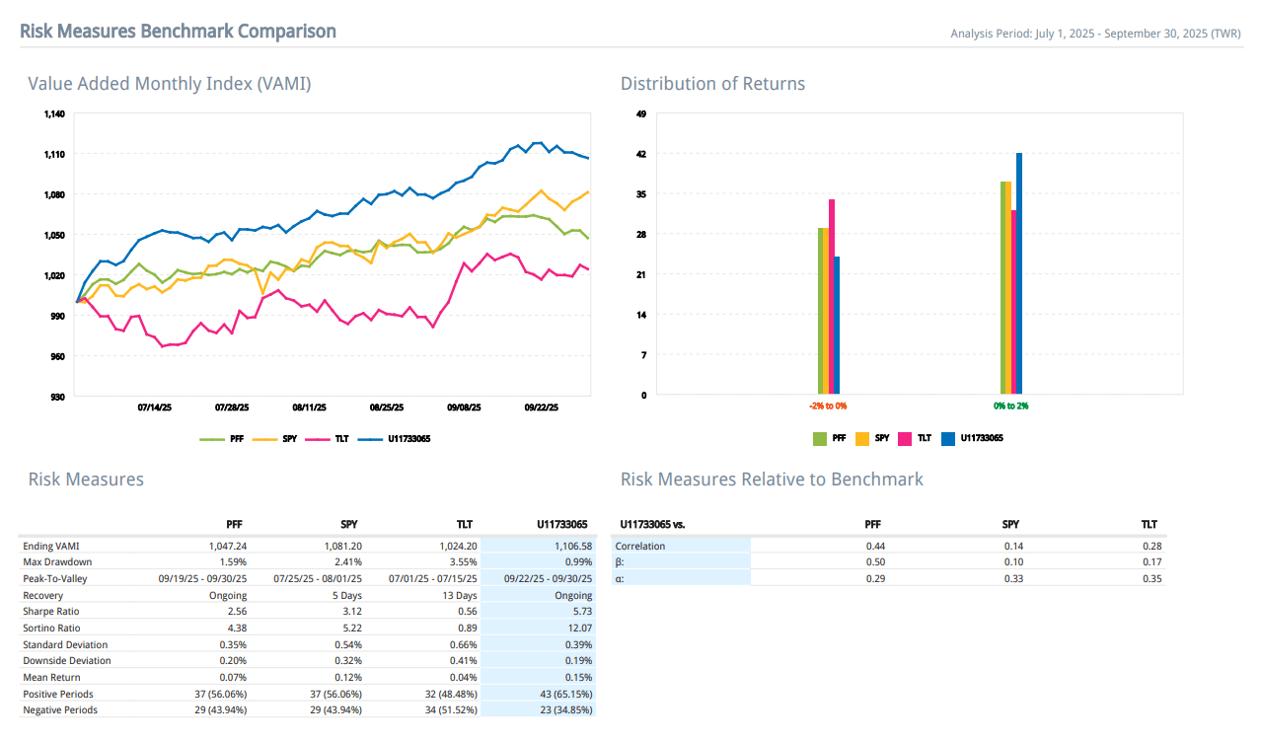Screen dimensions: 1261x741
Task: Click the Correlation row label in benchmark table
Action: coord(640,546)
